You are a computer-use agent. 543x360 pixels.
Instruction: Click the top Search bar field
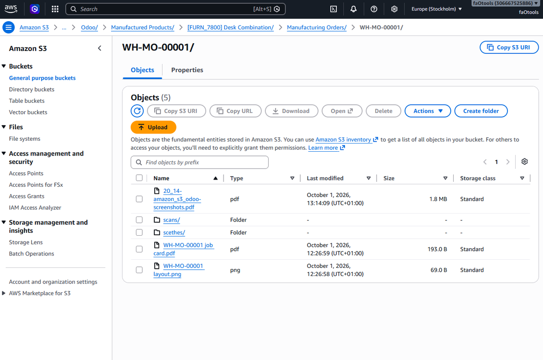click(175, 9)
